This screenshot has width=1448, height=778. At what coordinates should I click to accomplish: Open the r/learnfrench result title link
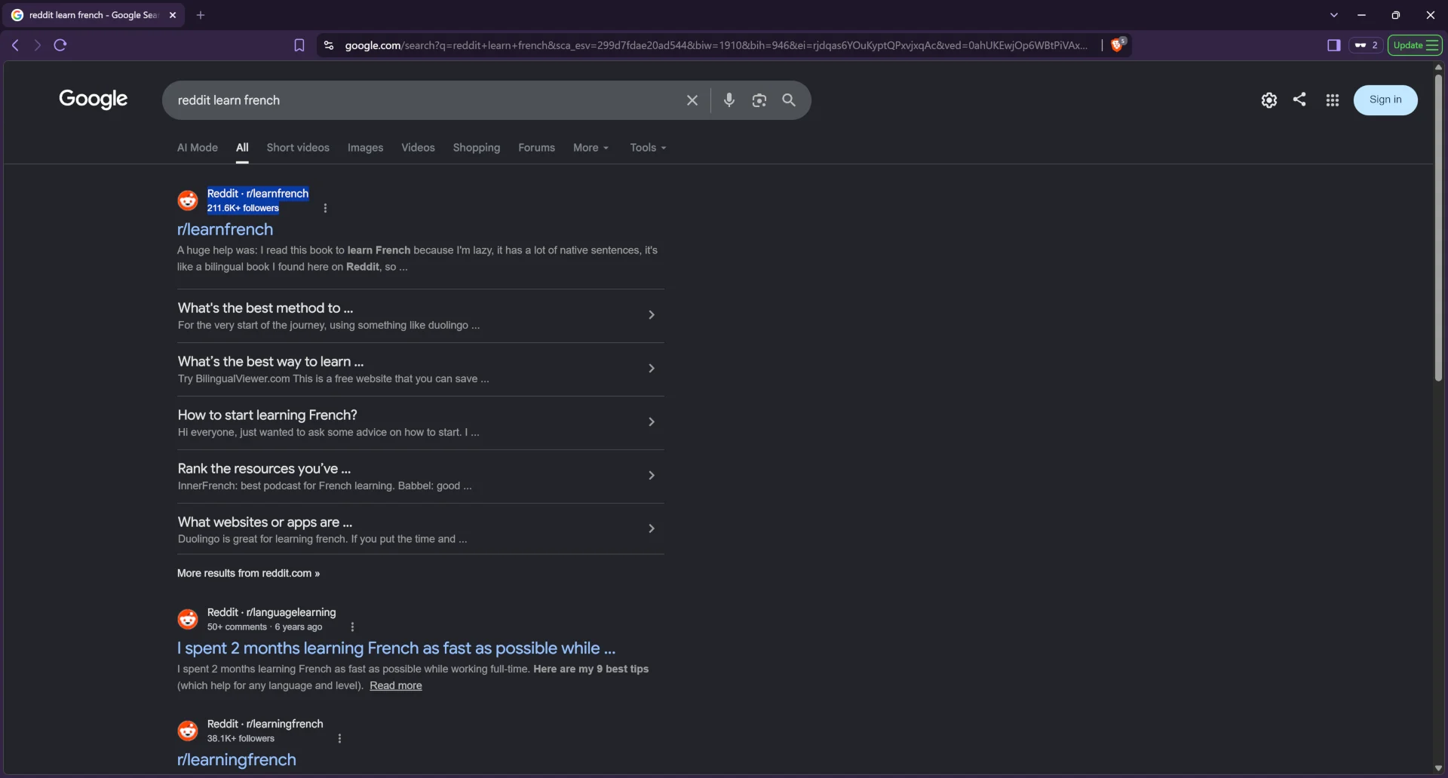pos(225,229)
